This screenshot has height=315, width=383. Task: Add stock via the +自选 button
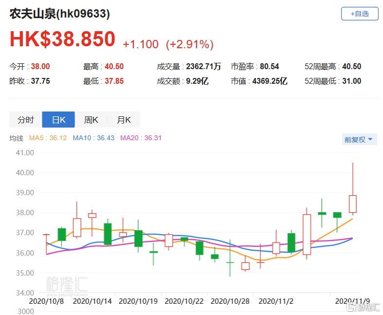coord(360,14)
